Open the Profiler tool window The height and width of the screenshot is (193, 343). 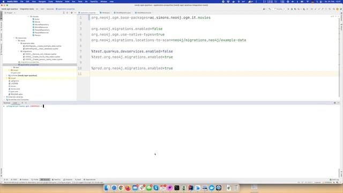35,180
